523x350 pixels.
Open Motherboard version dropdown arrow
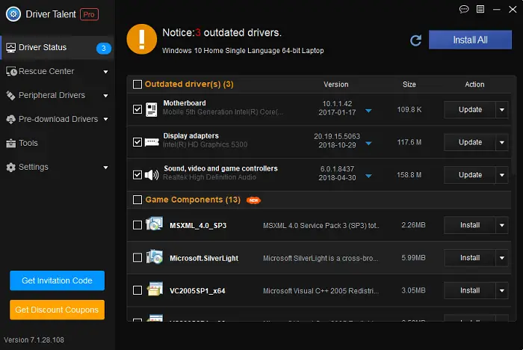click(x=368, y=111)
